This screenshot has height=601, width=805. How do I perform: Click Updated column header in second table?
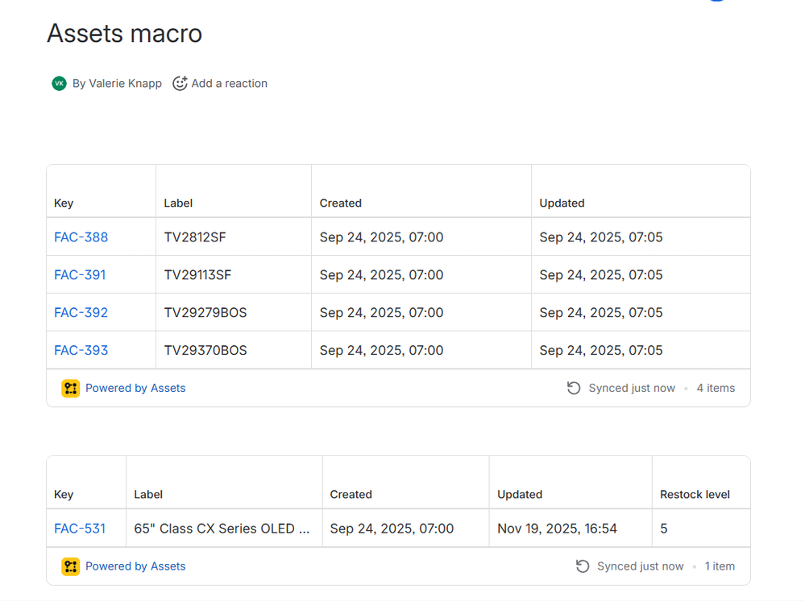(x=520, y=495)
